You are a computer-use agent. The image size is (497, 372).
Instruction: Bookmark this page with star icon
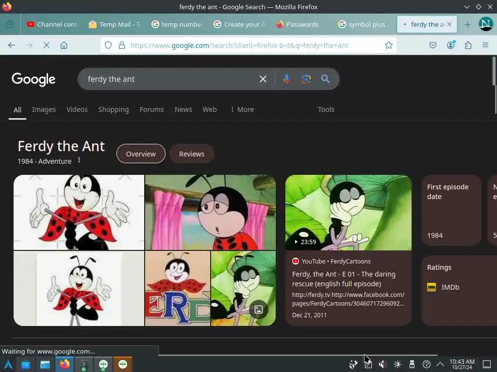pyautogui.click(x=389, y=45)
